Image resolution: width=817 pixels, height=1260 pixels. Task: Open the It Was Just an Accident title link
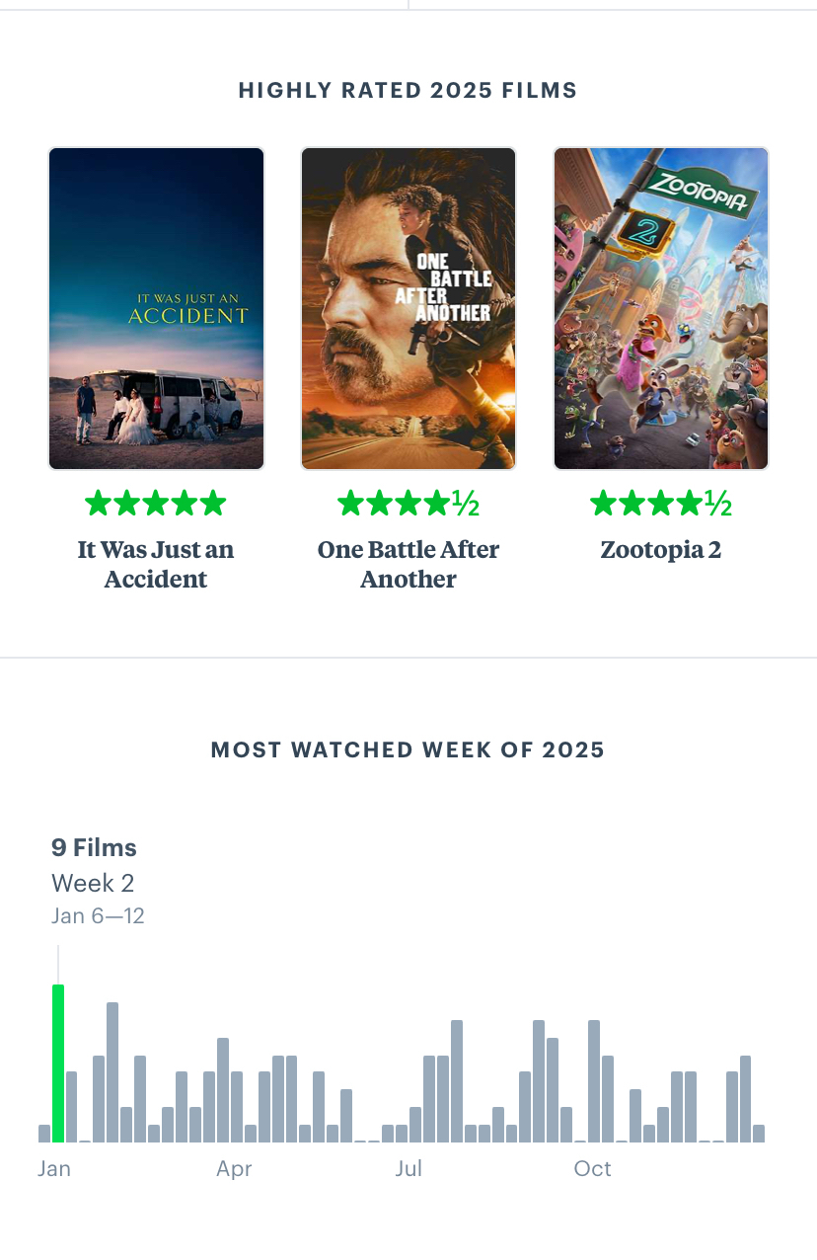156,564
